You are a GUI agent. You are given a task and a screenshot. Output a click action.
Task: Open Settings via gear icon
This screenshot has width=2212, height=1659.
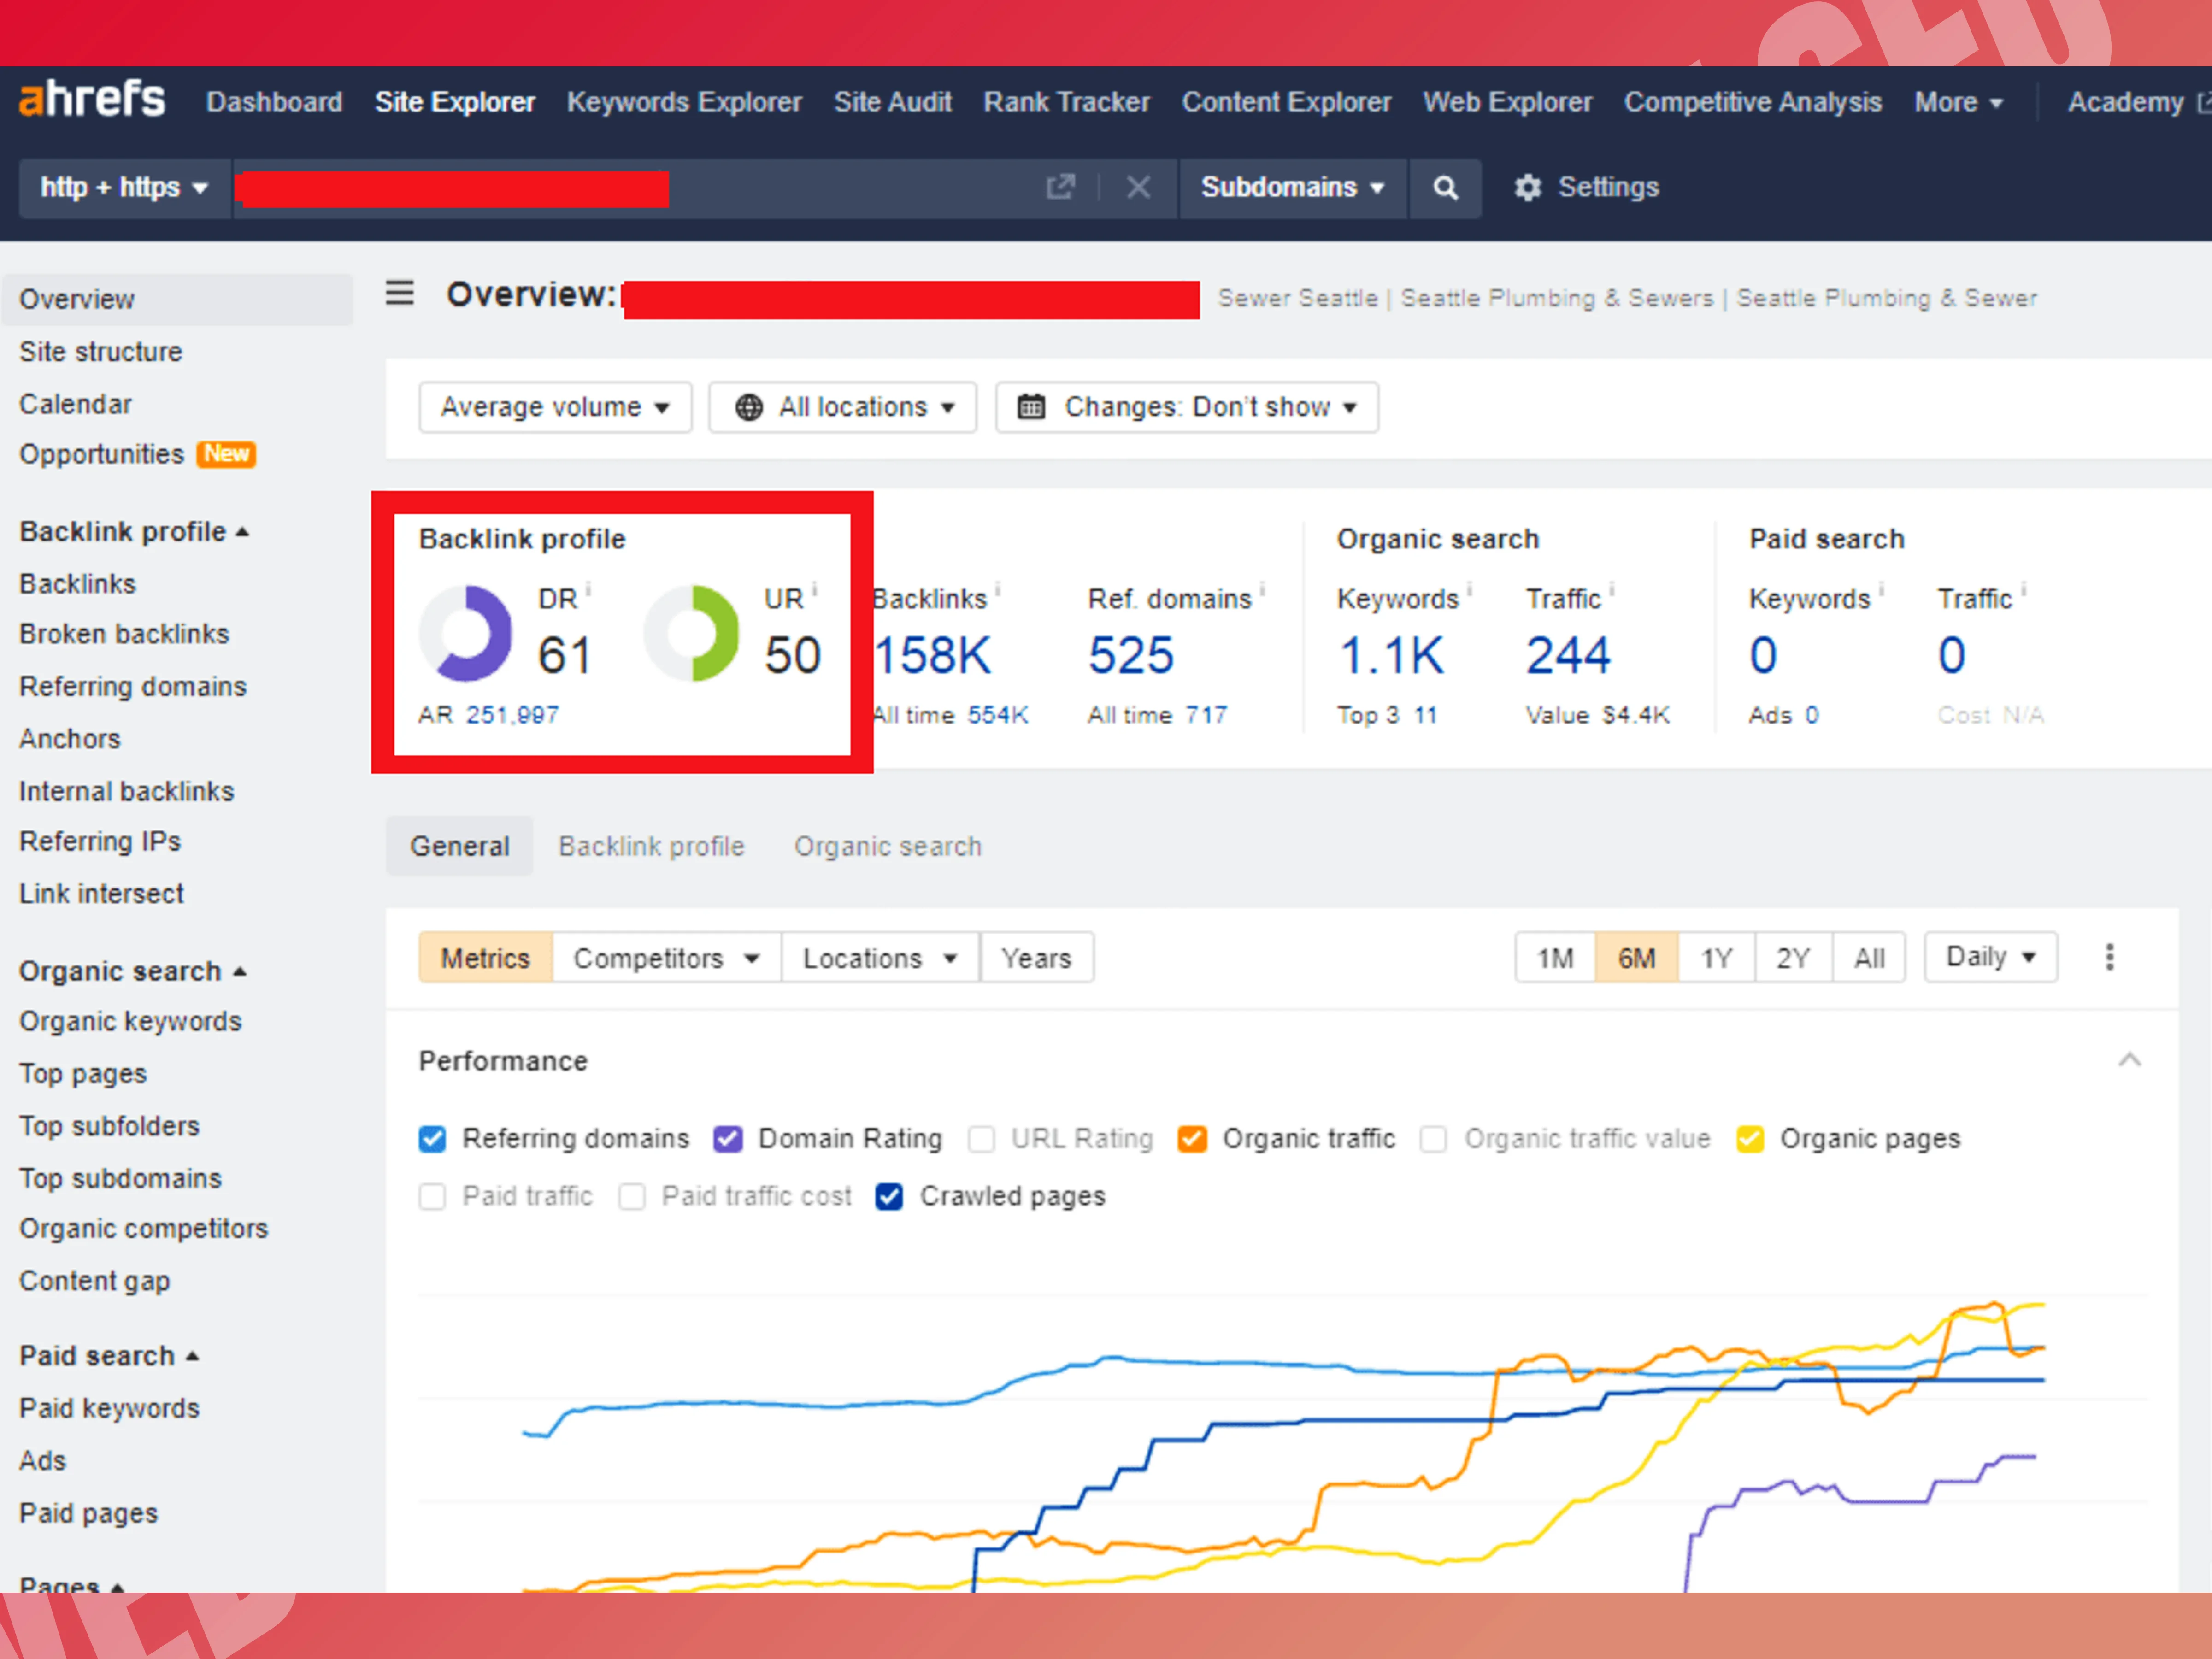(1527, 188)
